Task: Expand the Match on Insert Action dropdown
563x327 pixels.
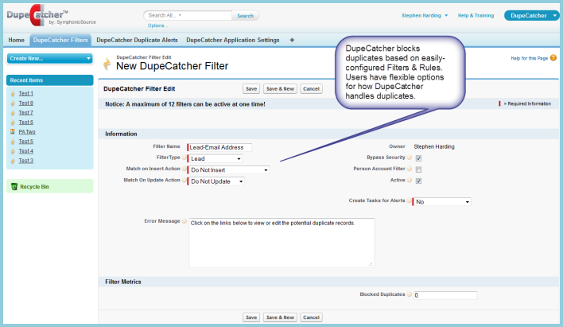Action: tap(229, 169)
